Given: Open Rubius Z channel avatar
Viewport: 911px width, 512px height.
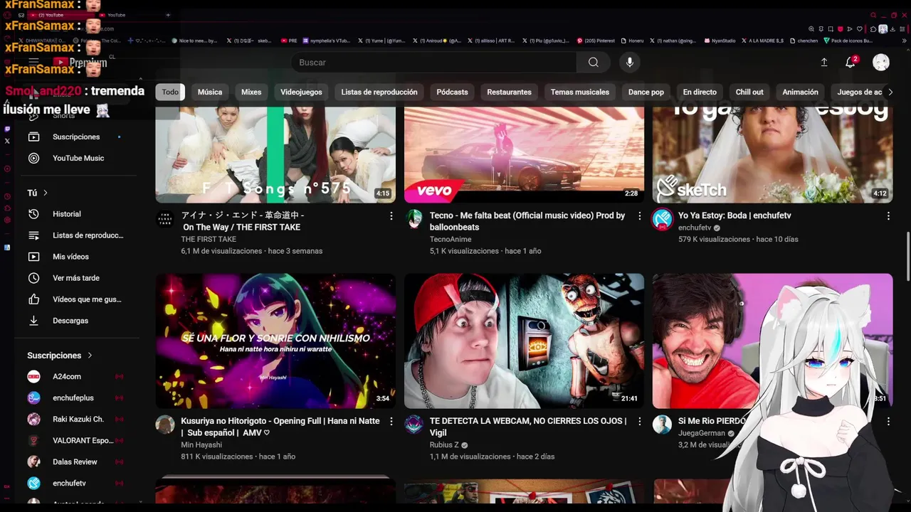Looking at the screenshot, I should [x=414, y=425].
